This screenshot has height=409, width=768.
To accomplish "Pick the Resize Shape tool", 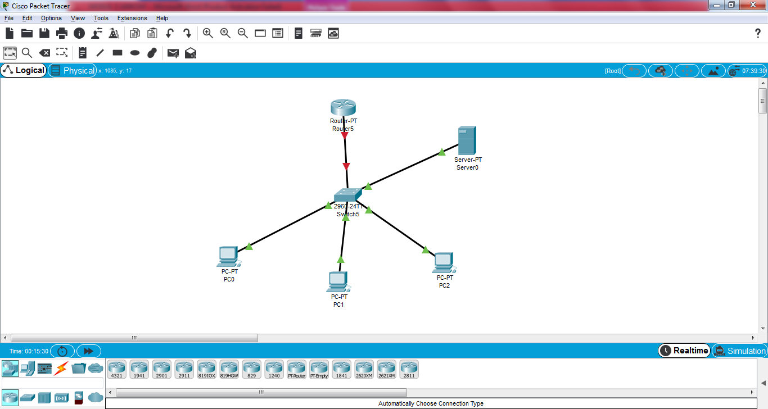I will [x=62, y=53].
